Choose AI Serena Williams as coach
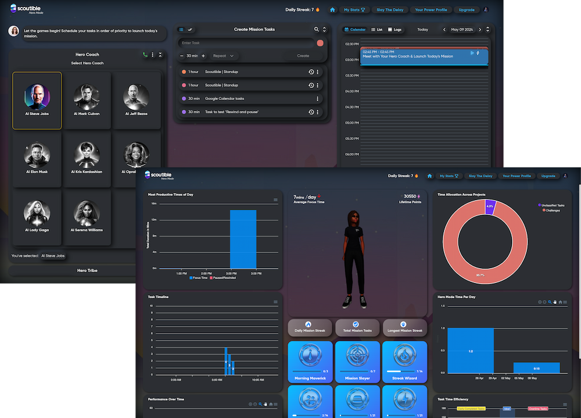 click(87, 217)
